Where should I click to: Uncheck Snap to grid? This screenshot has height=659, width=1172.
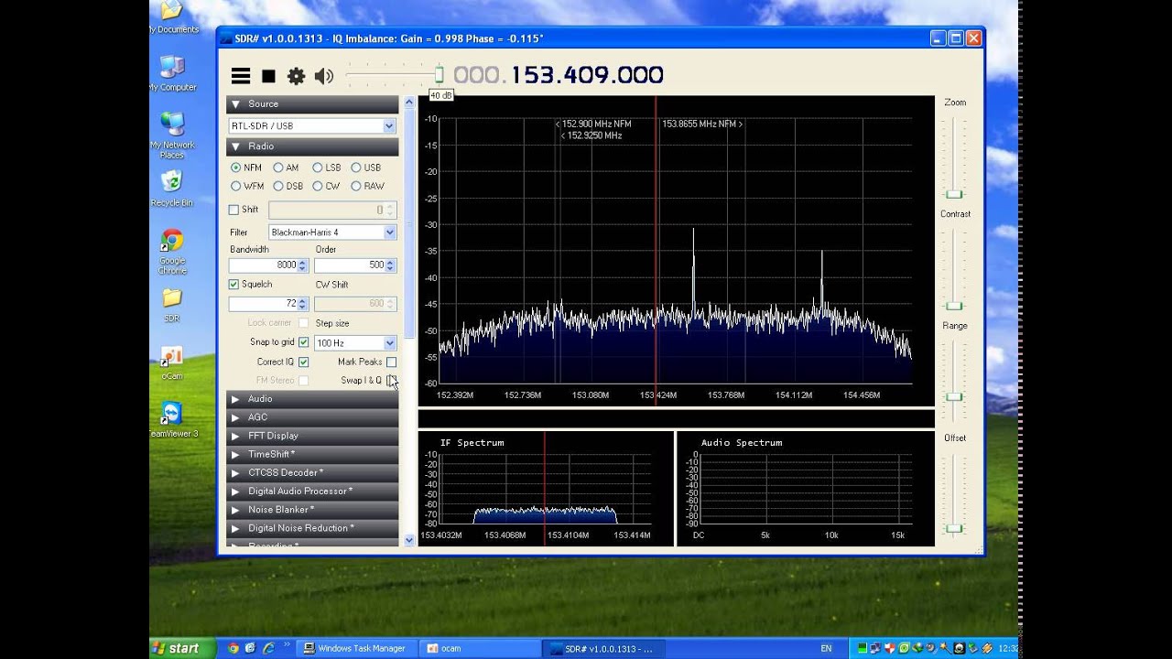tap(303, 342)
